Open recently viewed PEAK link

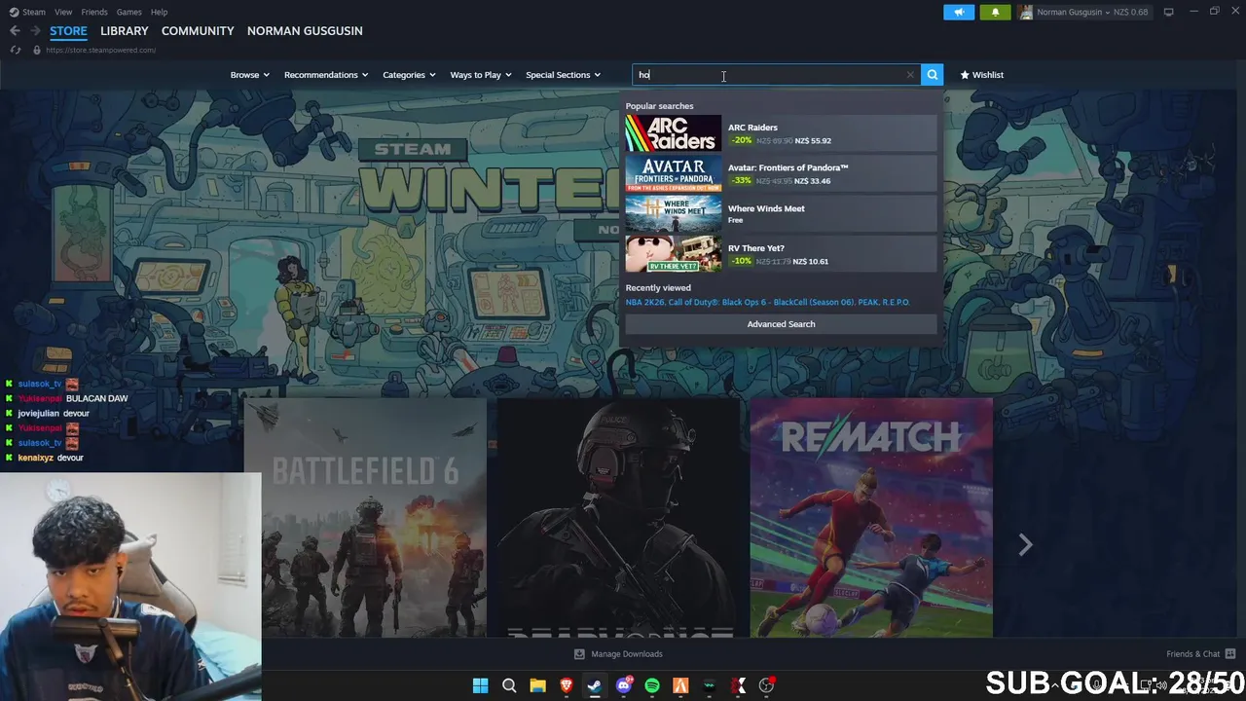click(x=870, y=302)
